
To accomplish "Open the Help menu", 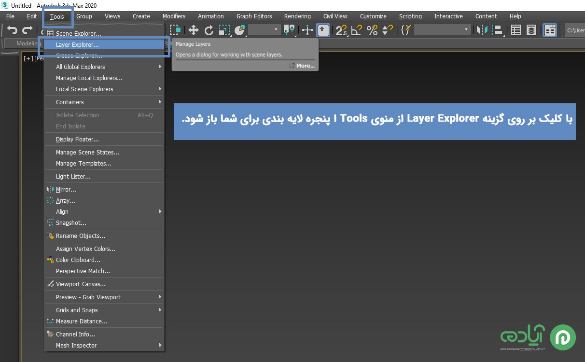I will tap(515, 16).
